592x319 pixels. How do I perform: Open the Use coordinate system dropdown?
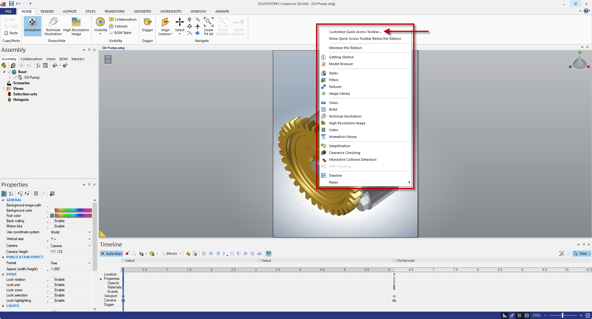tap(89, 232)
